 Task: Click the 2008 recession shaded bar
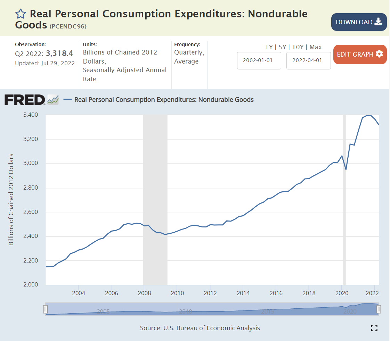pos(155,200)
